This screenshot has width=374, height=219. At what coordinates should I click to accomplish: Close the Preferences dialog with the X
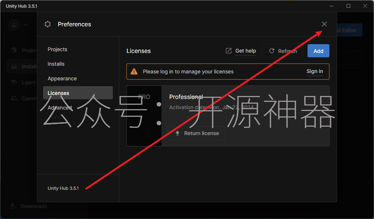tap(324, 24)
